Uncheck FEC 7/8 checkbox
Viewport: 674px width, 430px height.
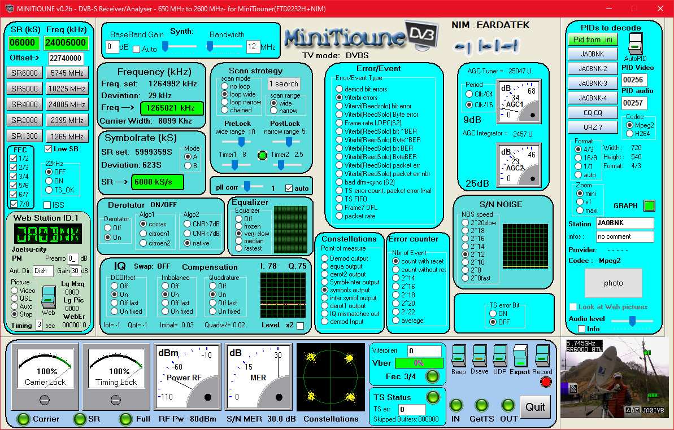[14, 204]
